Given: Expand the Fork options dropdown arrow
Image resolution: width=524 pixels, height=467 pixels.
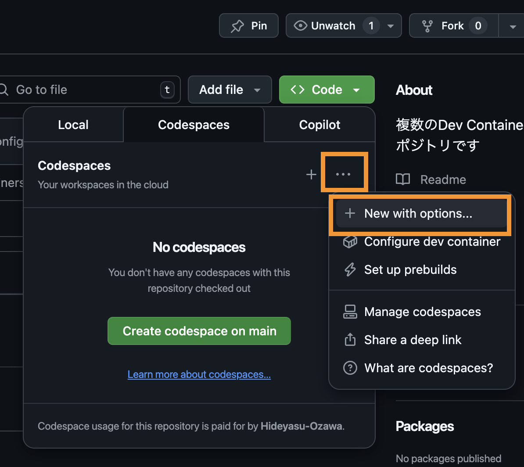Looking at the screenshot, I should click(512, 26).
